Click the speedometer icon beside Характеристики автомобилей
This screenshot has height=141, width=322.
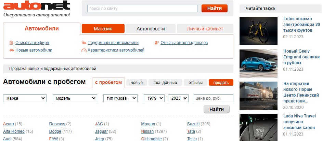point(84,51)
